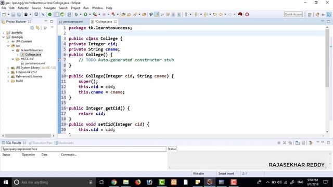Minimize the Project Explorer panel
333x187 pixels.
click(x=46, y=21)
